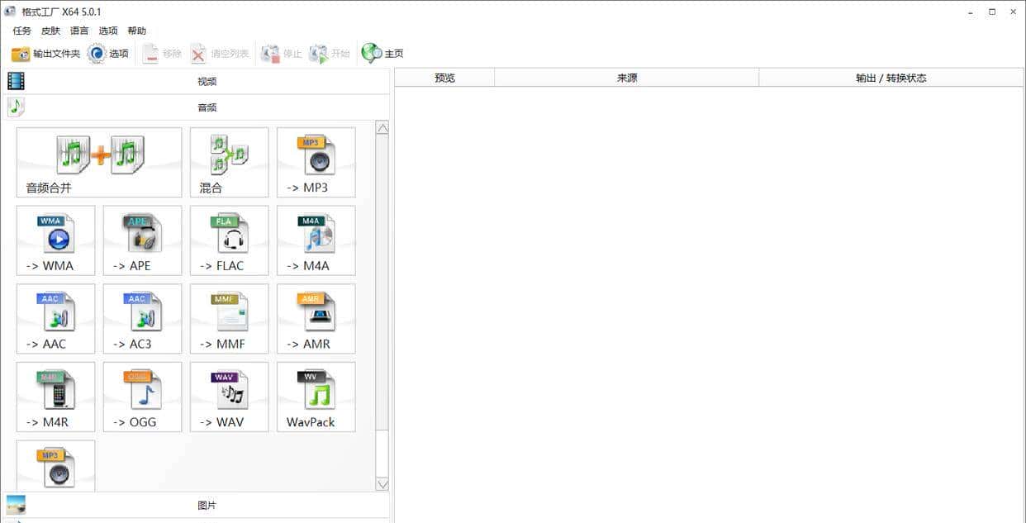The height and width of the screenshot is (523, 1026).
Task: Open the 任务 menu
Action: click(21, 31)
